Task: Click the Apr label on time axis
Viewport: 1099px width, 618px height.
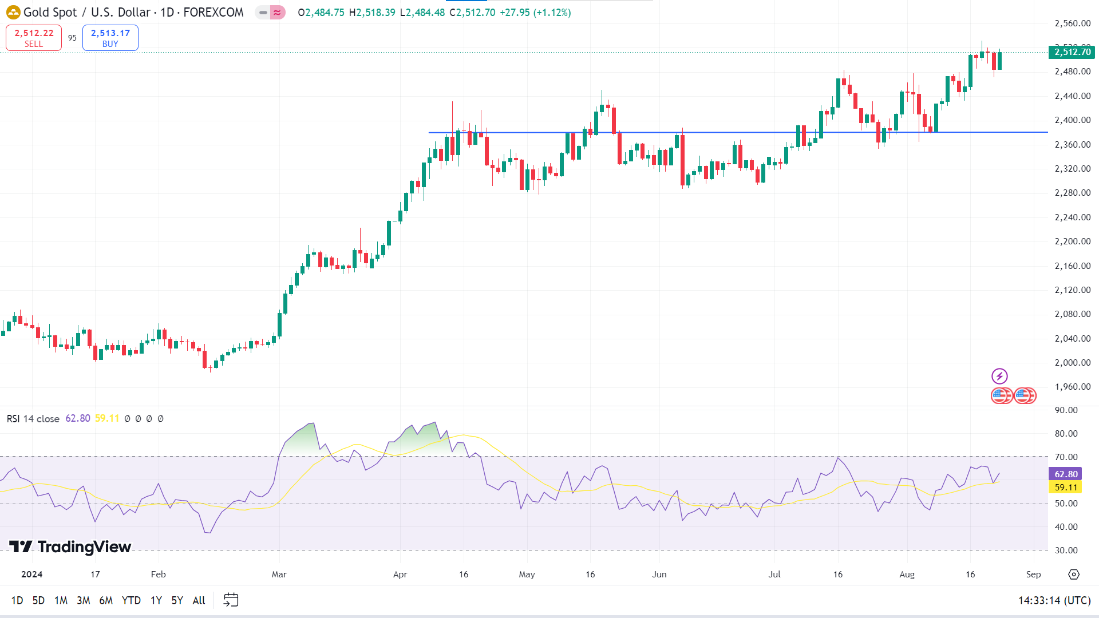Action: (x=400, y=575)
